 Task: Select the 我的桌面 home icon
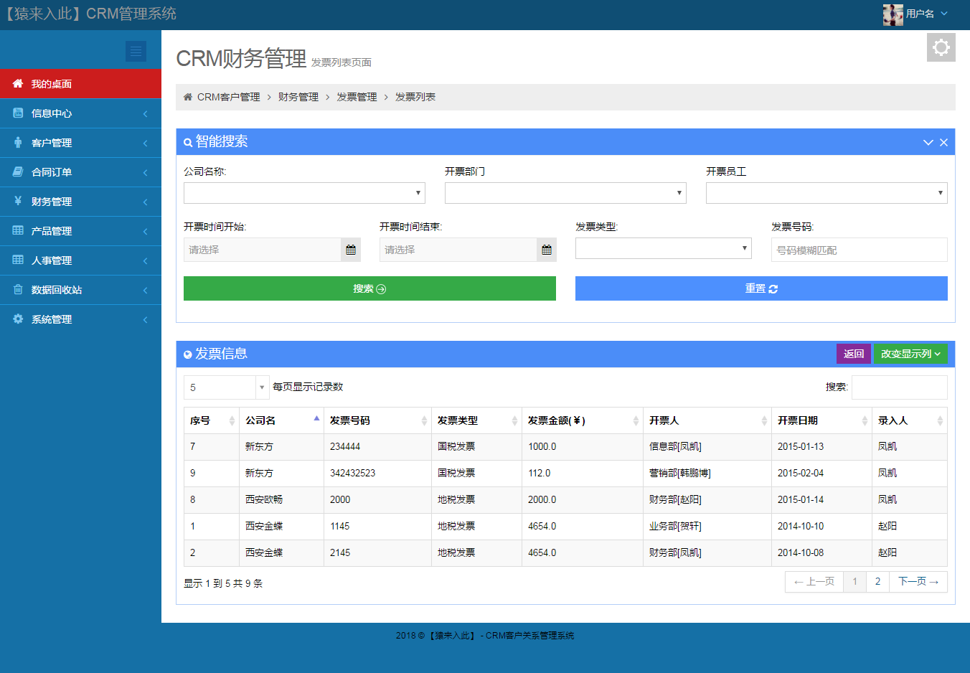tap(17, 83)
